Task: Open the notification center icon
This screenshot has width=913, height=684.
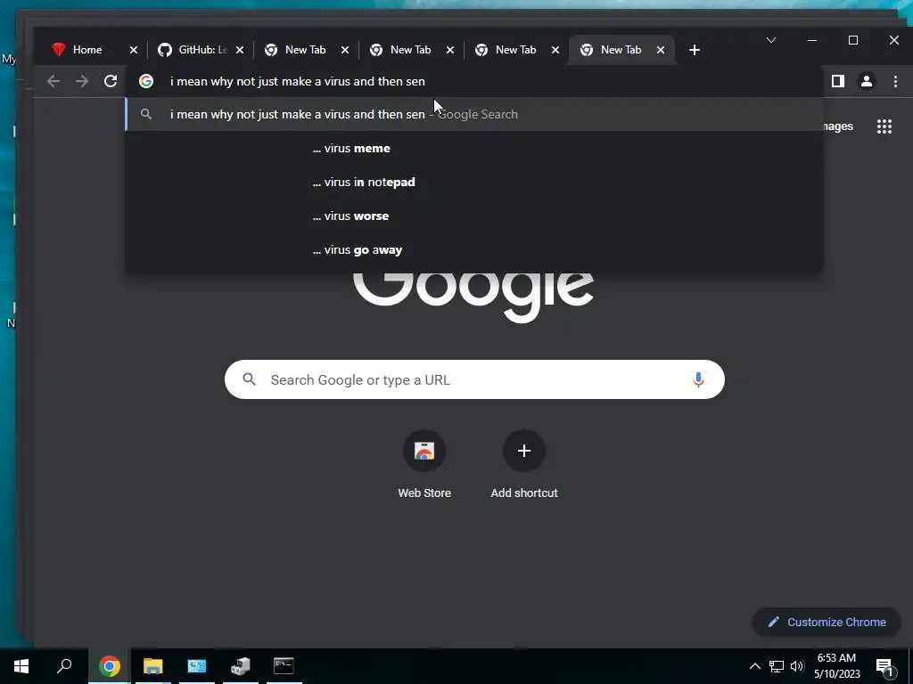Action: click(885, 667)
